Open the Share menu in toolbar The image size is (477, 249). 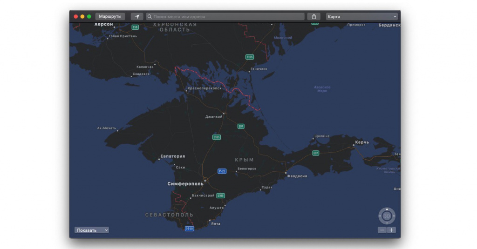314,16
